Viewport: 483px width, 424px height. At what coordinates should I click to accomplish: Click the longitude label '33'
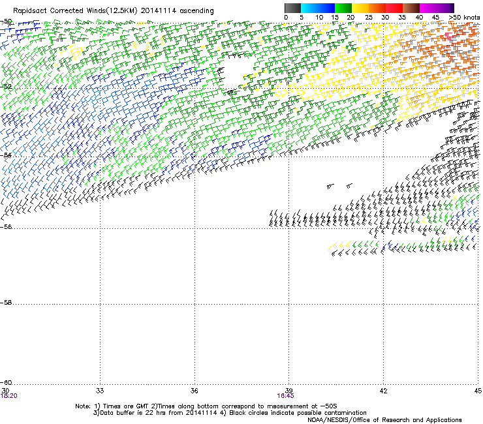point(100,391)
